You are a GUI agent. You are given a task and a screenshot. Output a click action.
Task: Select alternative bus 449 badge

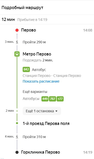(45, 99)
